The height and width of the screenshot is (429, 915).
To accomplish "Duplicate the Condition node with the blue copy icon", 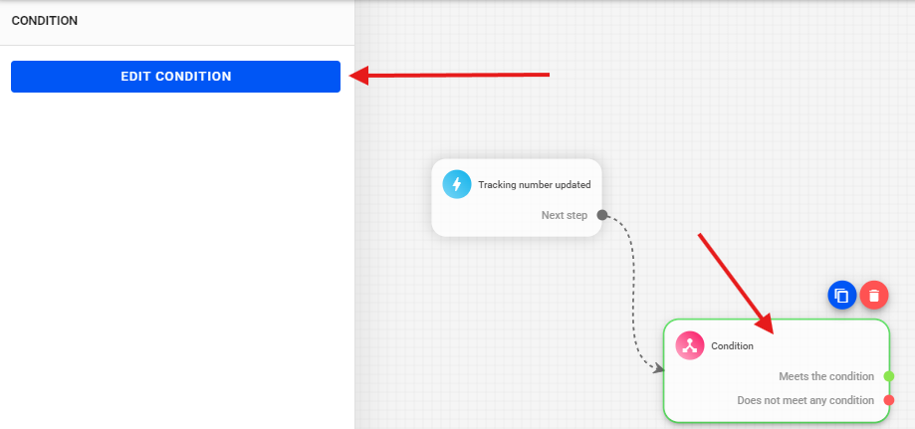I will coord(841,295).
